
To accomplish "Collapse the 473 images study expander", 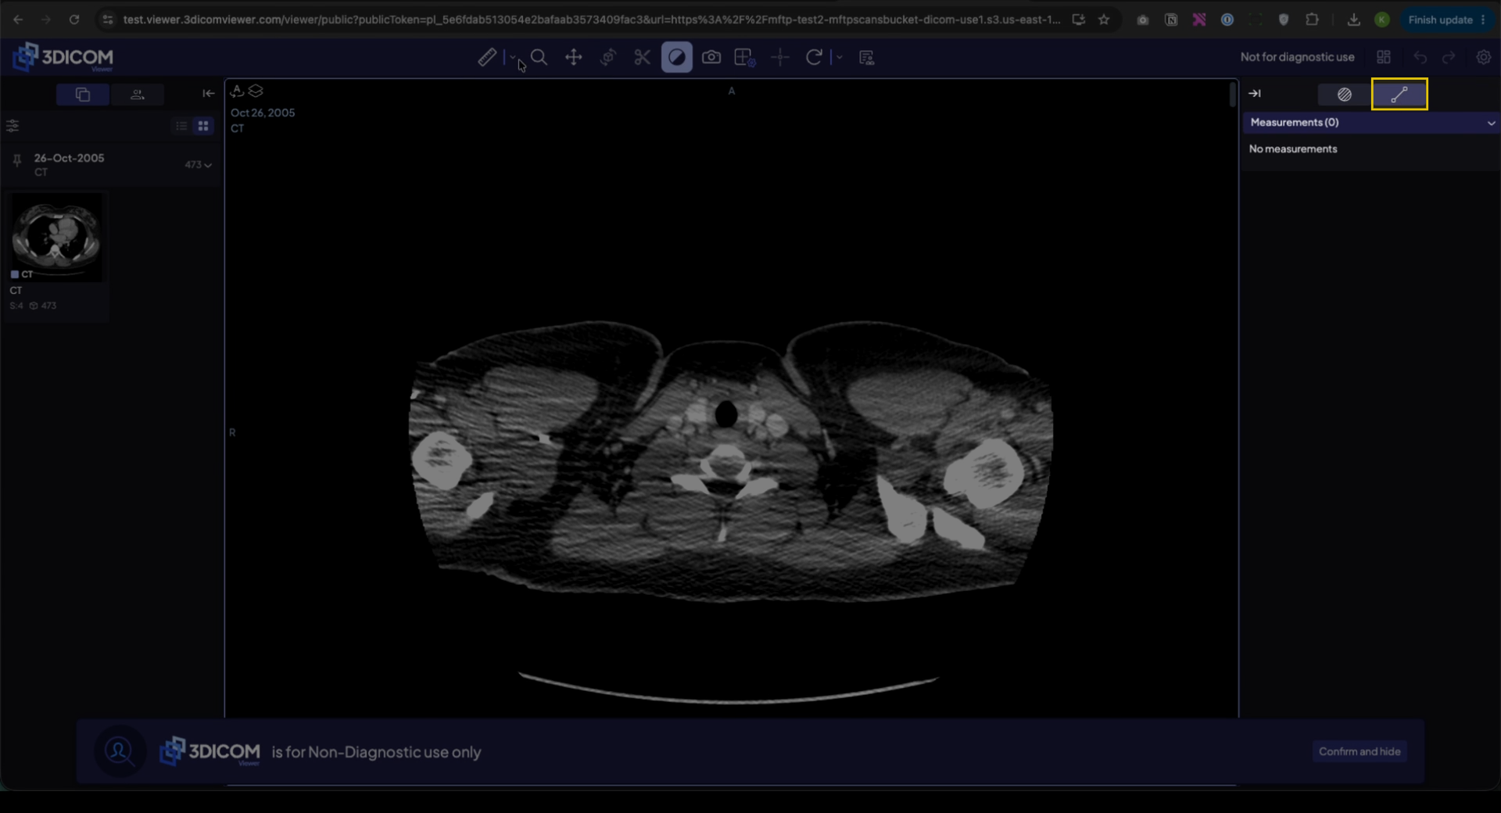I will [x=199, y=165].
